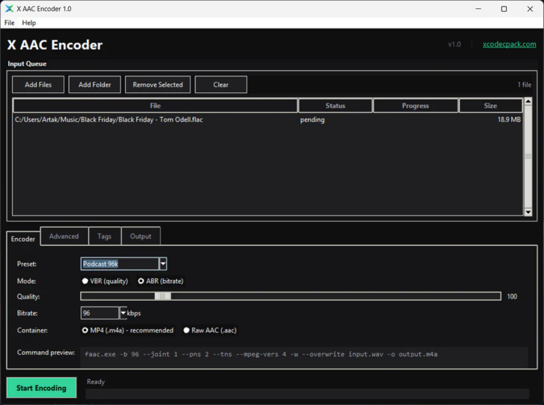544x405 pixels.
Task: Open the Help menu
Action: (x=29, y=23)
